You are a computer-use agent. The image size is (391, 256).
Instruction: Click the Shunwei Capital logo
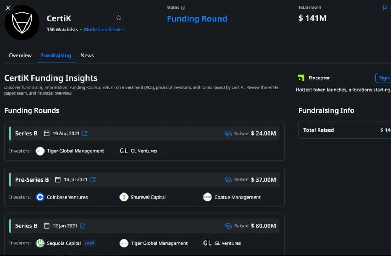point(124,197)
